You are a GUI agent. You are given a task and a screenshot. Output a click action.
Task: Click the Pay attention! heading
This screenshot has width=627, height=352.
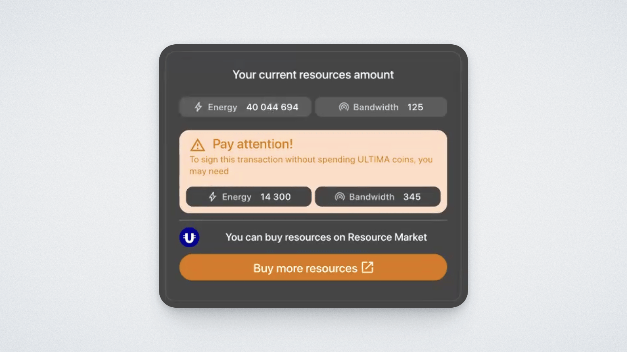(x=253, y=144)
